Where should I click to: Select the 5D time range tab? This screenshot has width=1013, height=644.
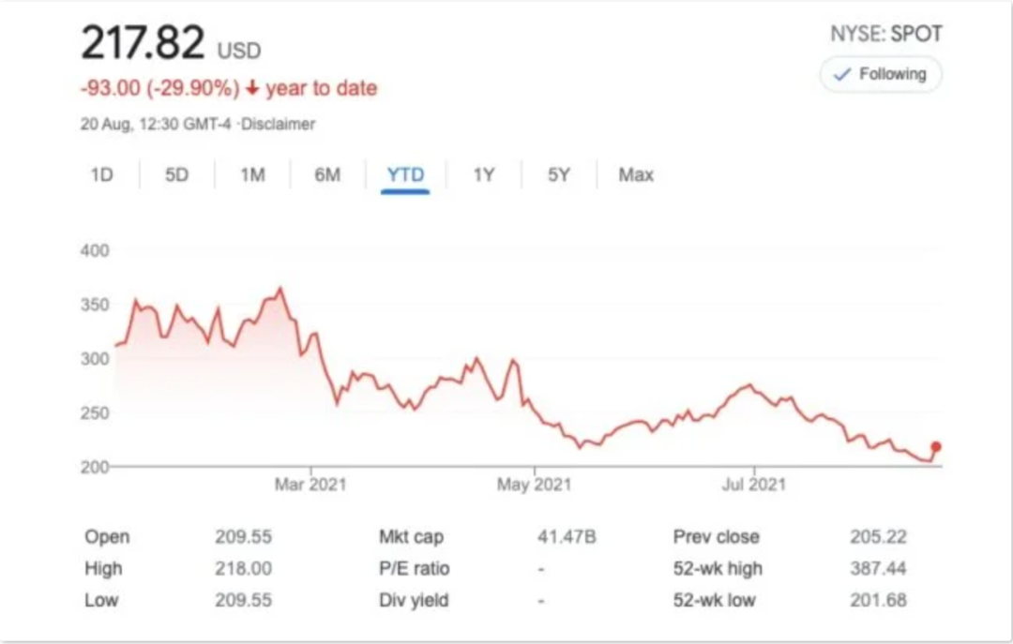point(176,174)
